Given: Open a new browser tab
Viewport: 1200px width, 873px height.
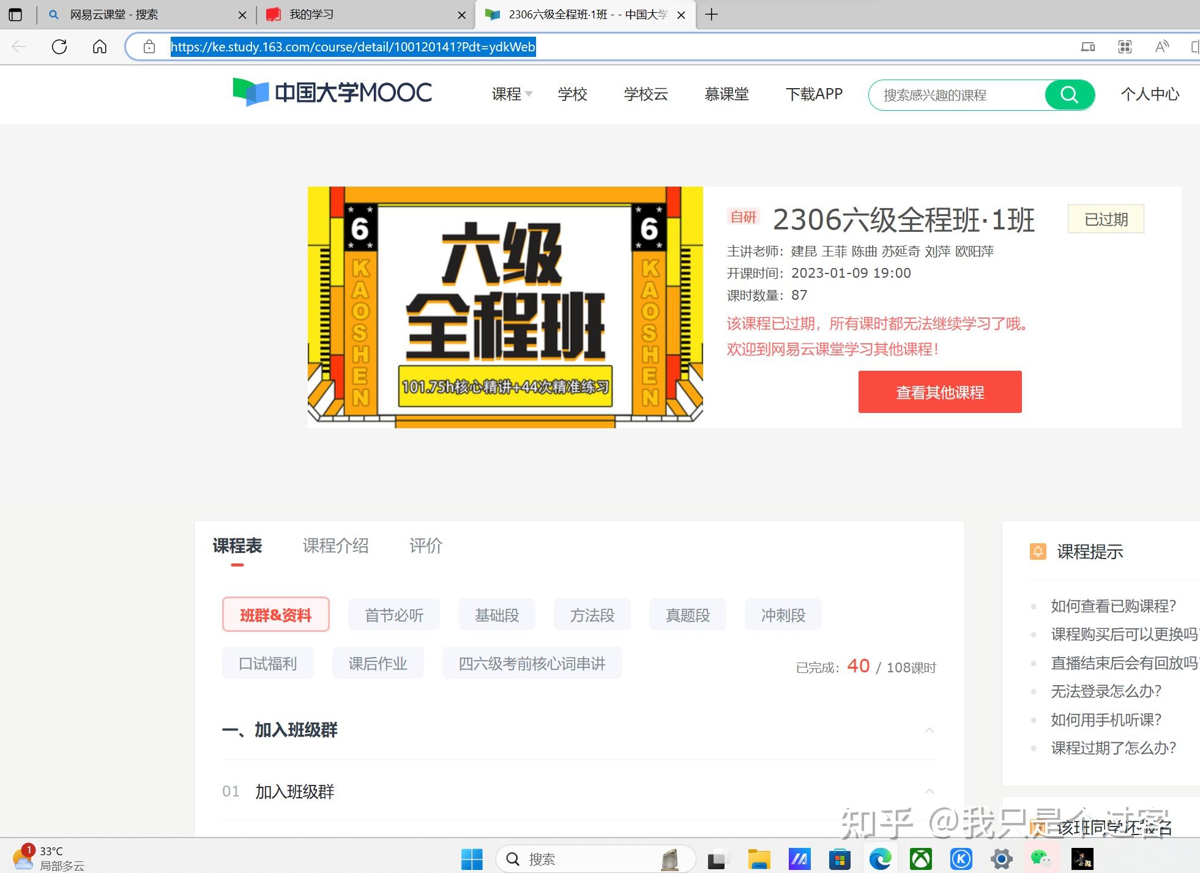Looking at the screenshot, I should [711, 15].
